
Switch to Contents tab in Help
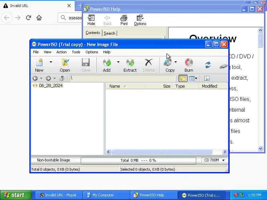(x=93, y=33)
